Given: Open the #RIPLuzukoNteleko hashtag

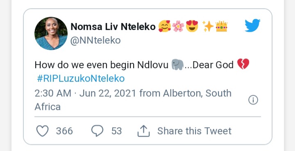Looking at the screenshot, I should (81, 79).
